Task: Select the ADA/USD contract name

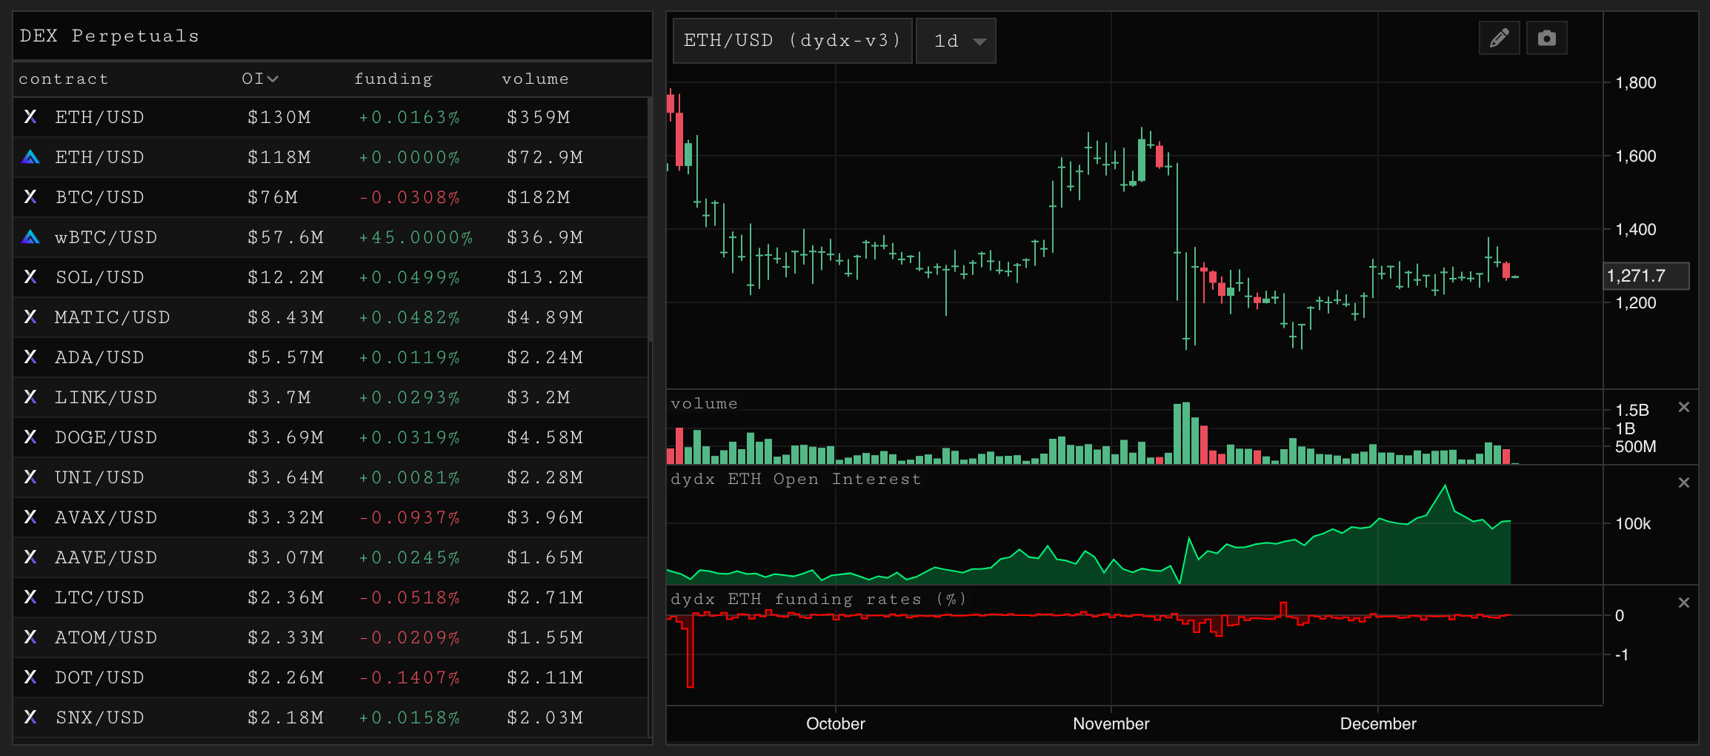Action: (99, 357)
